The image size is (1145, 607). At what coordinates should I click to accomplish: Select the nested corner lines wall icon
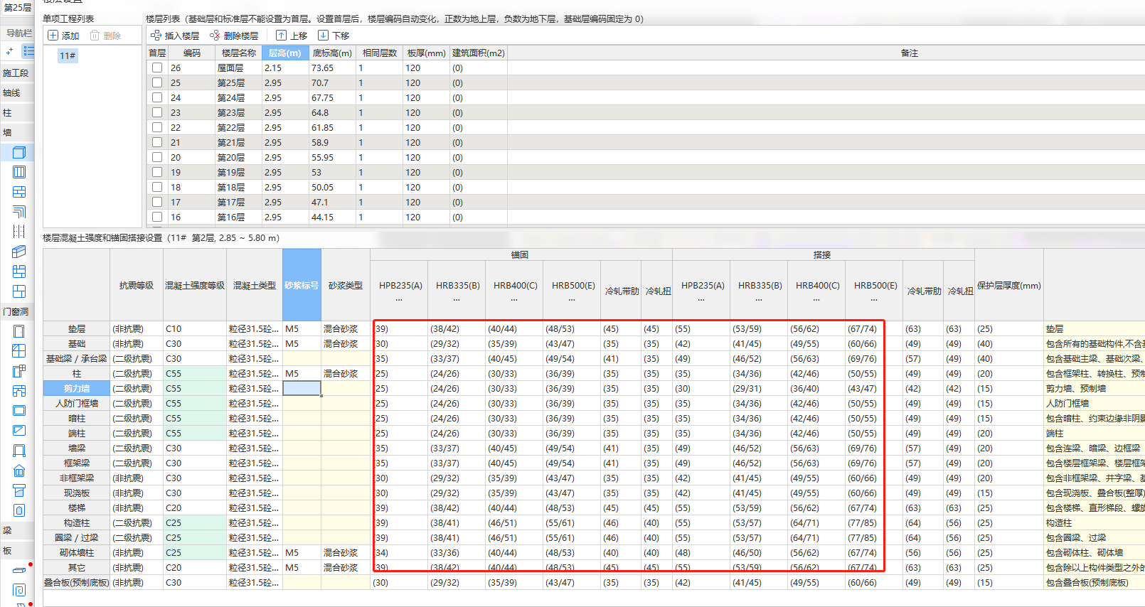(19, 212)
